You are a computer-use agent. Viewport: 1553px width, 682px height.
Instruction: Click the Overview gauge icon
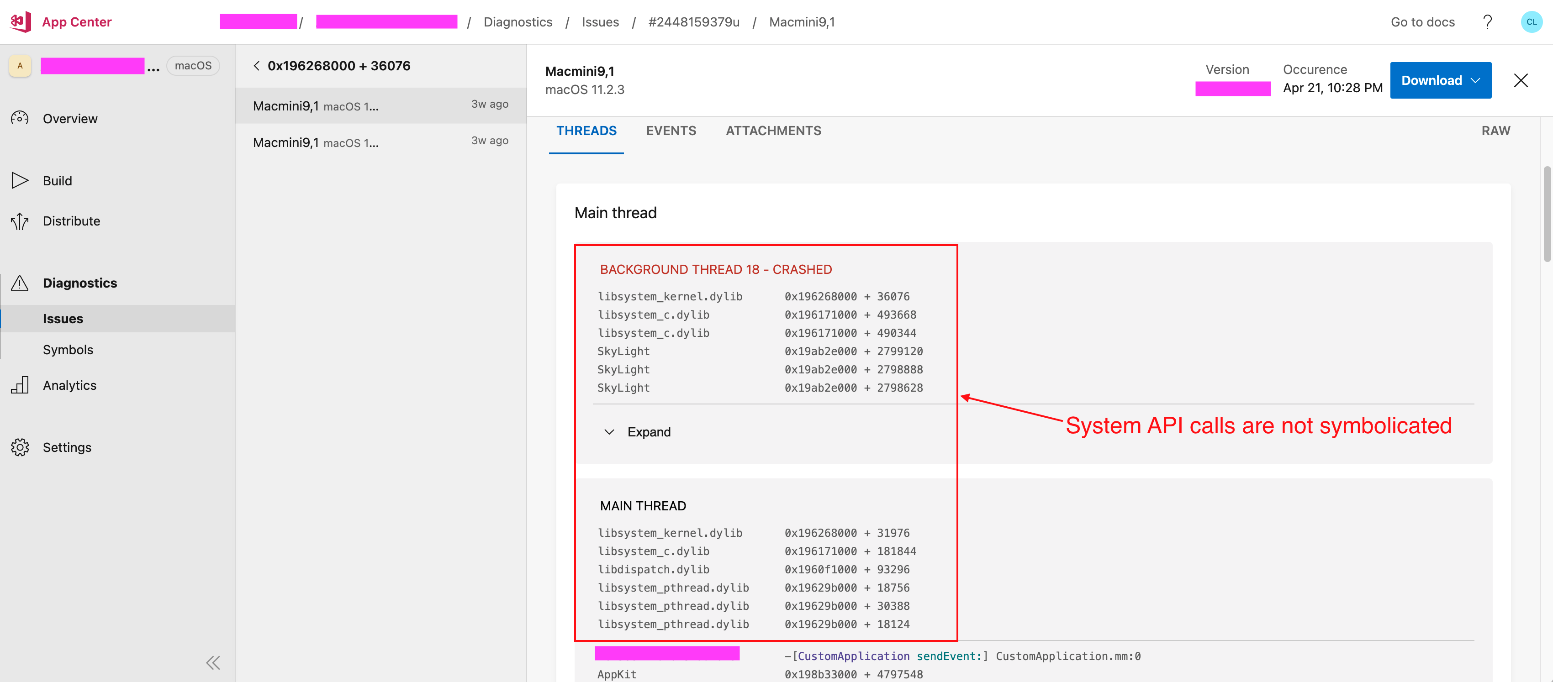click(20, 118)
